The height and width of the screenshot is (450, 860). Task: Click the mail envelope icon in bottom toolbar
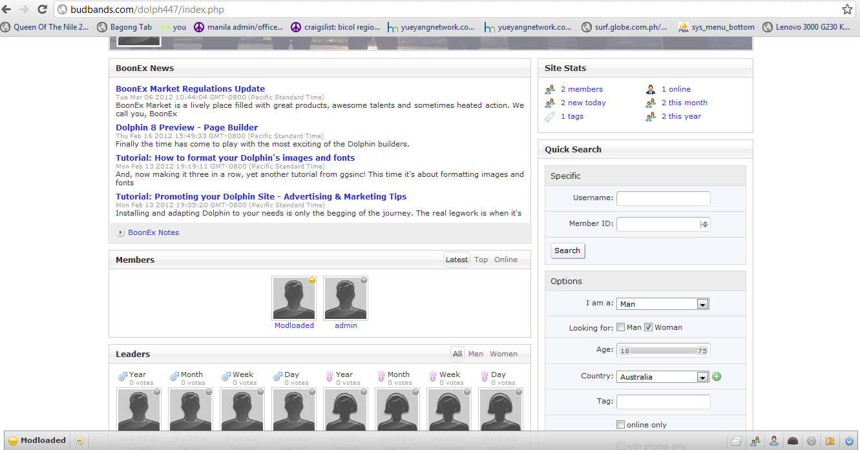pyautogui.click(x=736, y=441)
